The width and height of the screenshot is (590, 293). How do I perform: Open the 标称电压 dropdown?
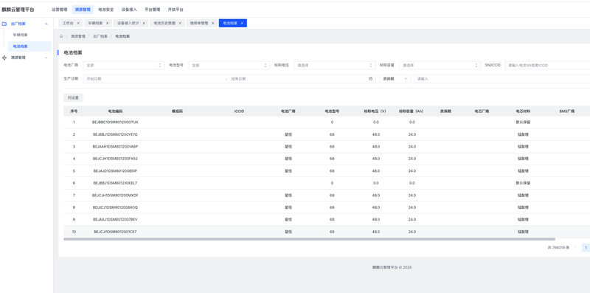(x=335, y=65)
